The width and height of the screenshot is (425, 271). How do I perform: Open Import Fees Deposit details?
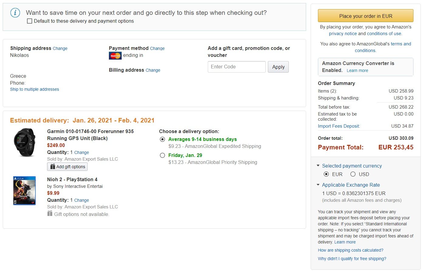click(x=339, y=126)
